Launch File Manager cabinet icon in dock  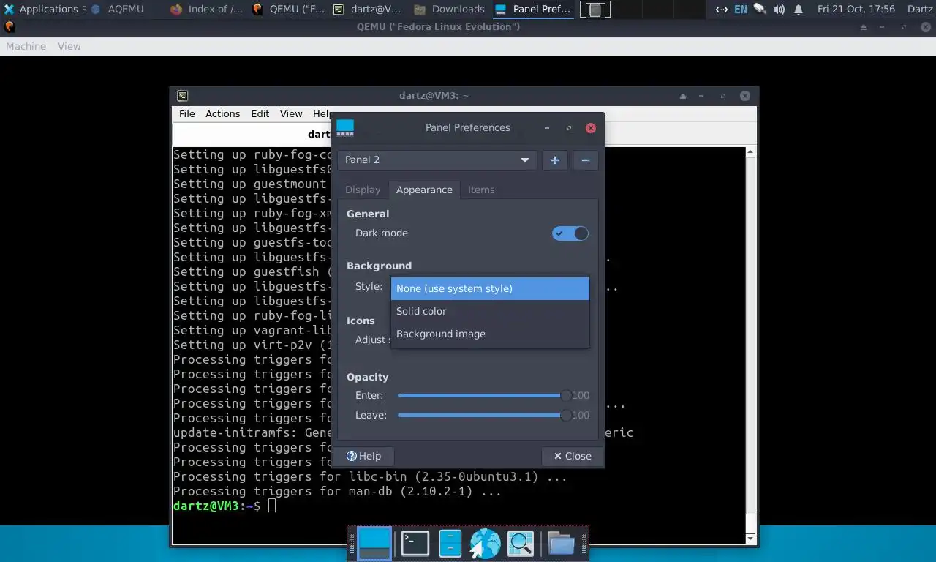pos(450,544)
